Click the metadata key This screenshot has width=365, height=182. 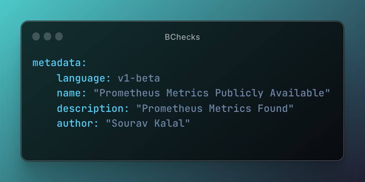coord(57,63)
